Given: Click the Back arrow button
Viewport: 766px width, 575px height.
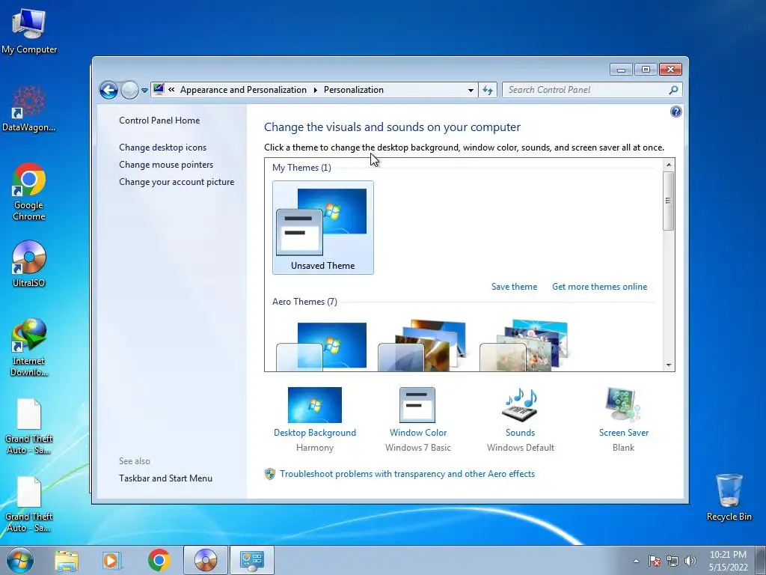Looking at the screenshot, I should coord(108,90).
